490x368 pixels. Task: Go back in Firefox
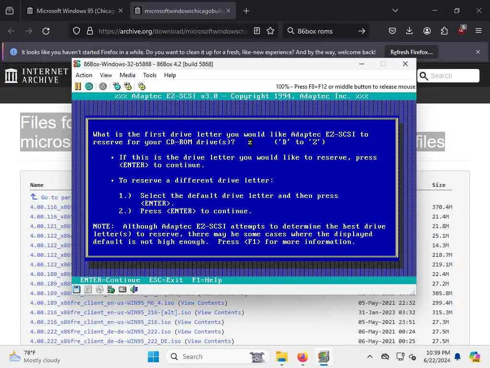point(11,31)
